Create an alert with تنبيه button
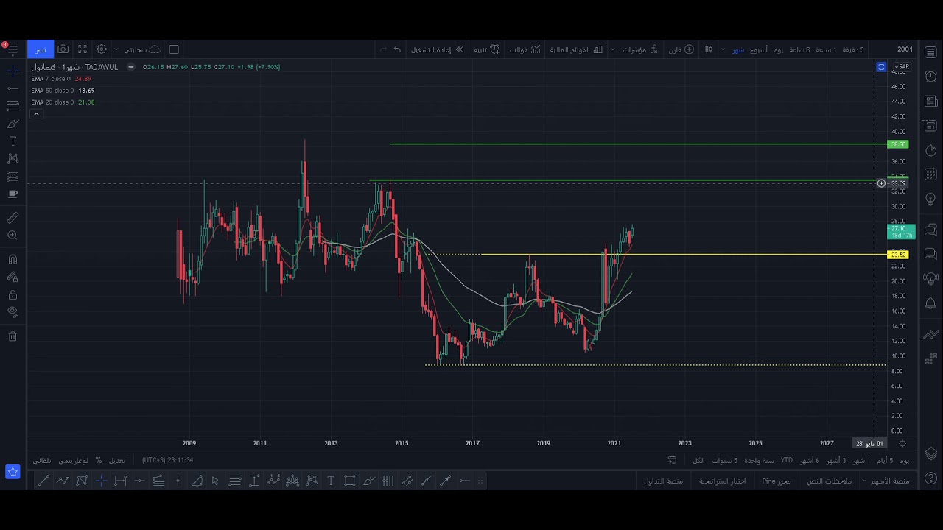The image size is (943, 530). click(x=486, y=49)
